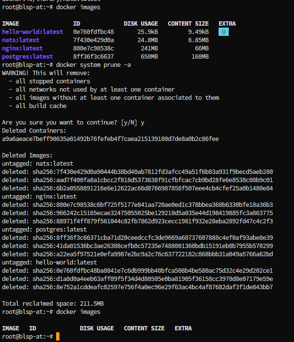Click the WARNING! This will remove line

tap(46, 73)
